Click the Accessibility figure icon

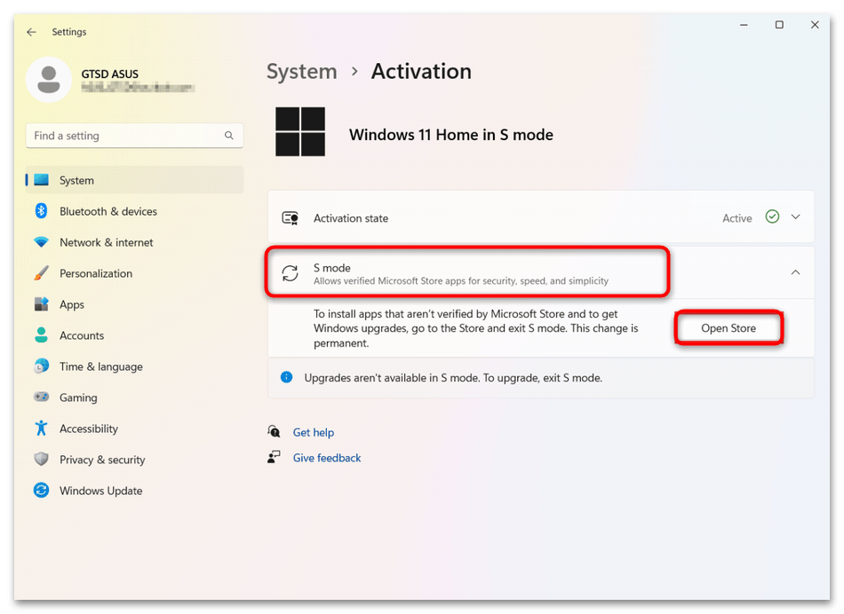(x=42, y=428)
